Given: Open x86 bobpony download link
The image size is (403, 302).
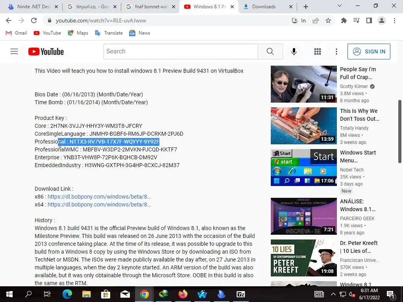Looking at the screenshot, I should click(x=99, y=197).
